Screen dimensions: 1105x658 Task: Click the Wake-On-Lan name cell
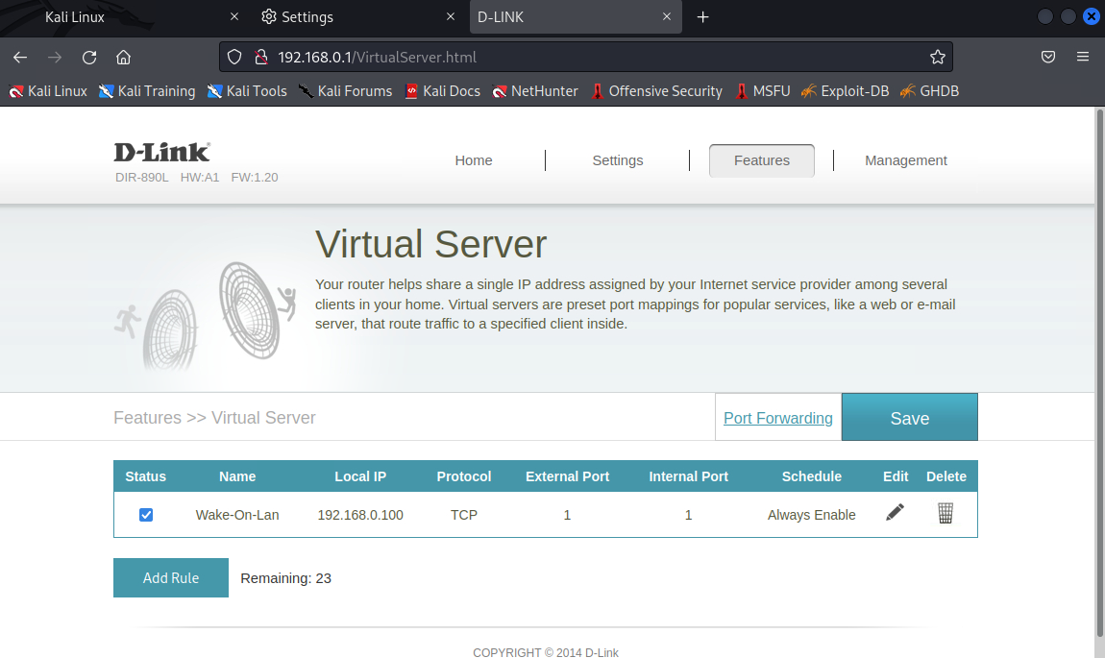pyautogui.click(x=236, y=515)
